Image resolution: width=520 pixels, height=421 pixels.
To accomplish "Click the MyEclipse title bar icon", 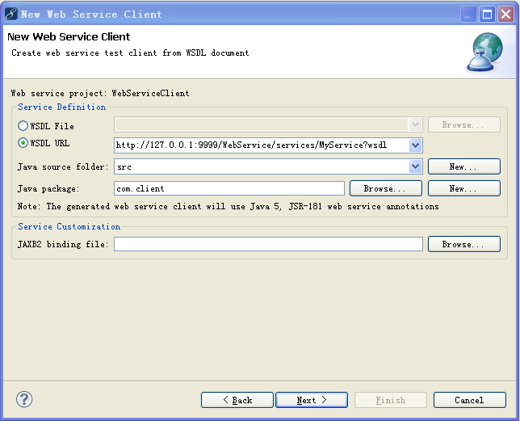I will pos(11,15).
